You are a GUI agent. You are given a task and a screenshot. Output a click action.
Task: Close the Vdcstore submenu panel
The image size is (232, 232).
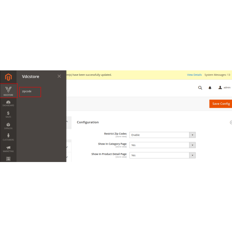(x=59, y=76)
